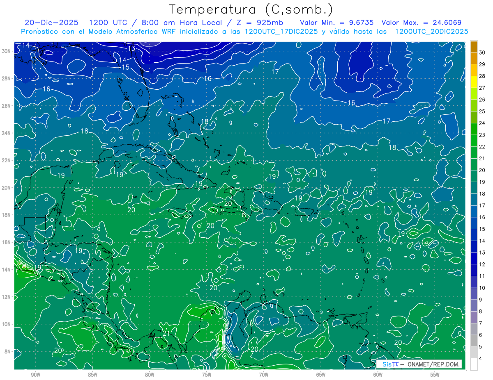Click the legend value '10'
Screen dimensions: 493x380
point(482,288)
